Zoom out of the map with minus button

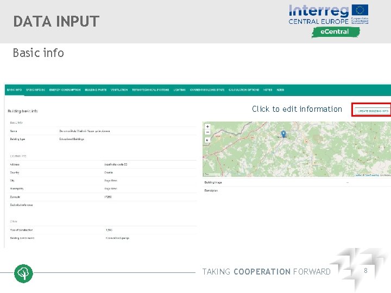(207, 132)
